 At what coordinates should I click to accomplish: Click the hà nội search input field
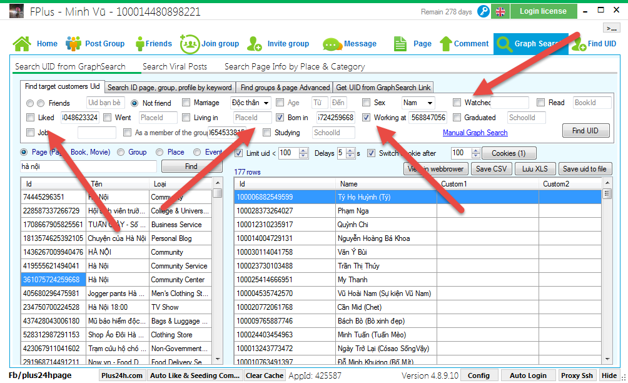pos(89,166)
